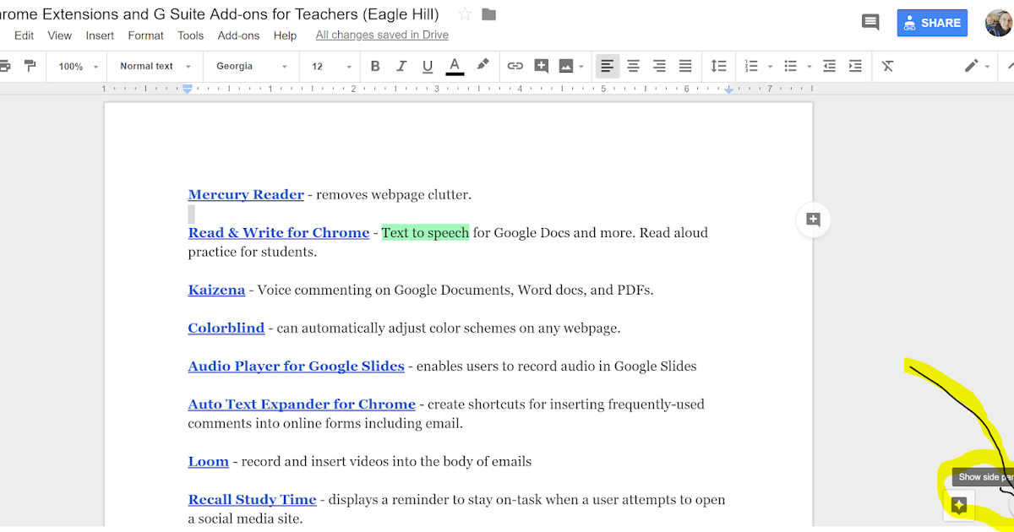Click the pencil editing mode icon
Screen dimensions: 1014x532
(971, 66)
